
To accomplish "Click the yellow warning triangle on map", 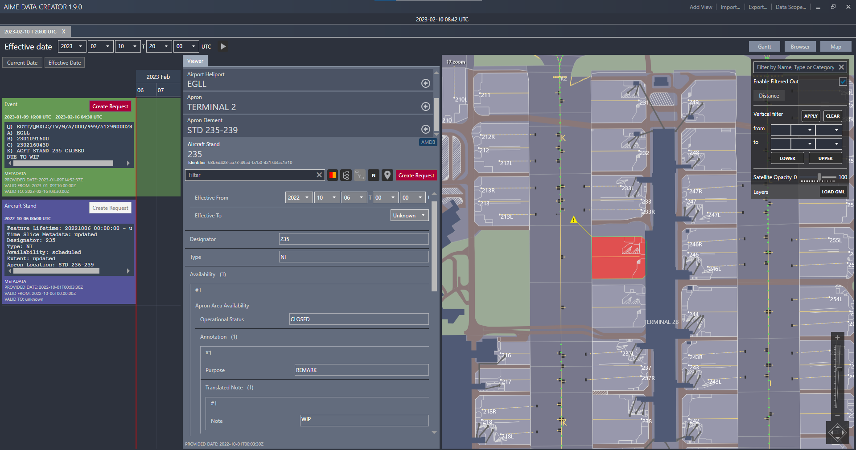I will click(x=574, y=220).
